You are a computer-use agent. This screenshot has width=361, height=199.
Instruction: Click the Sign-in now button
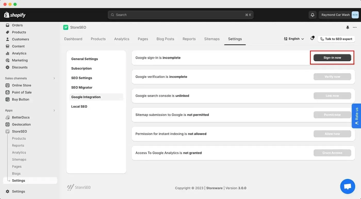click(332, 58)
